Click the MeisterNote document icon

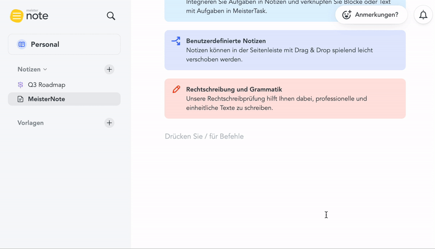[x=21, y=99]
